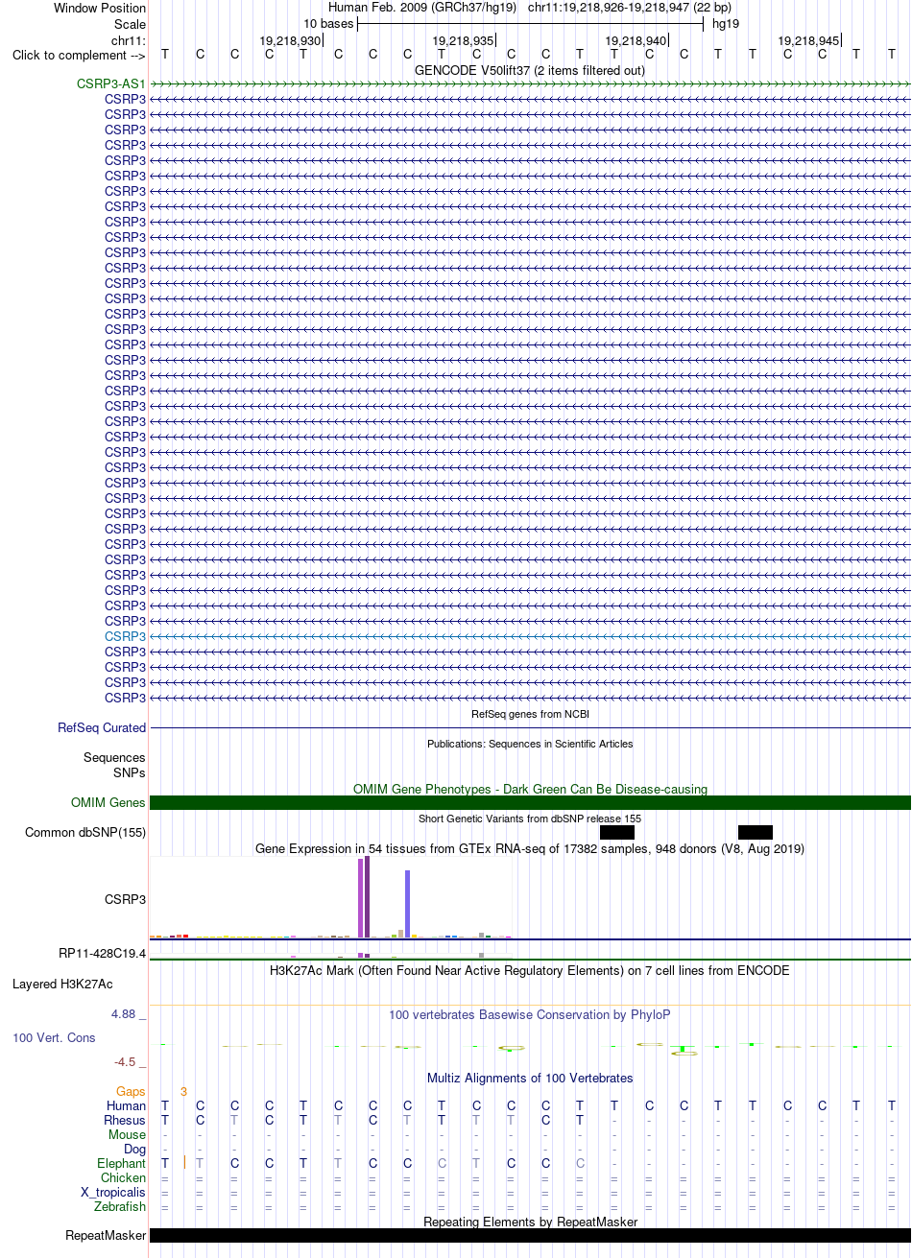Click the second dbSNP black variant block
The height and width of the screenshot is (1258, 912).
tap(756, 832)
